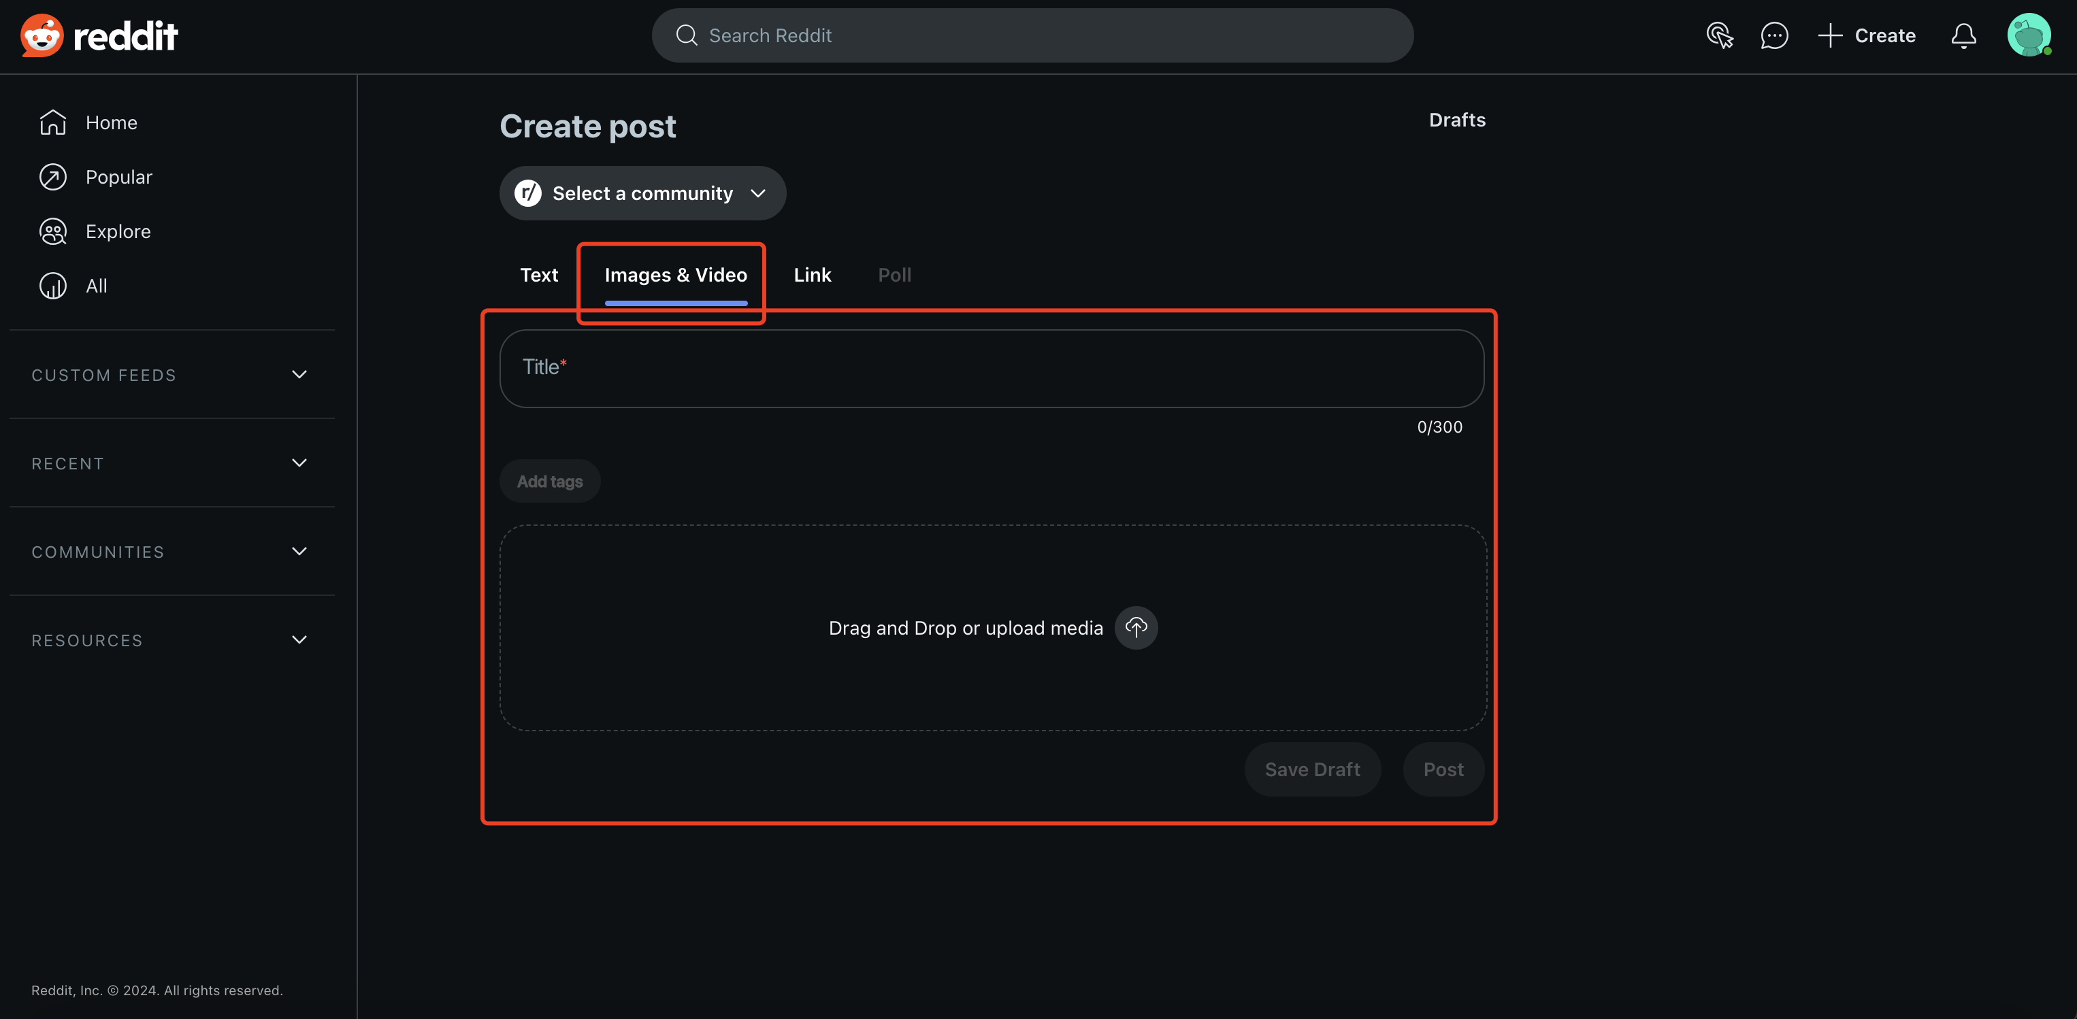The image size is (2077, 1019).
Task: Open the advertise icon in header
Action: (x=1719, y=35)
